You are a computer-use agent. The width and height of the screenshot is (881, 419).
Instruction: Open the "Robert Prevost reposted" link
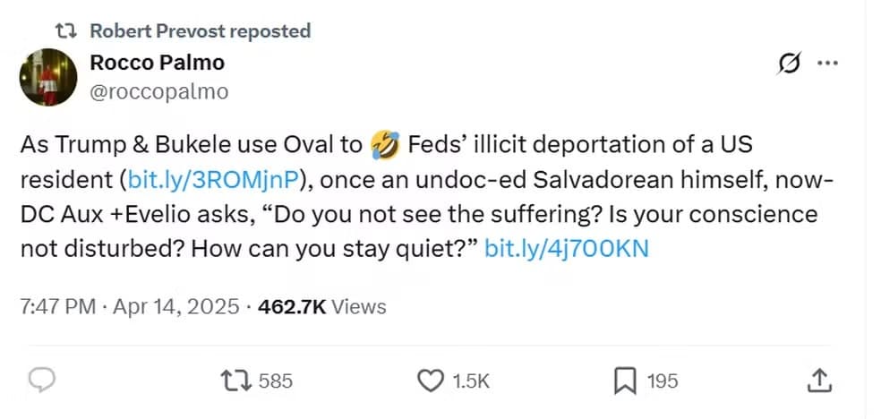(x=200, y=31)
